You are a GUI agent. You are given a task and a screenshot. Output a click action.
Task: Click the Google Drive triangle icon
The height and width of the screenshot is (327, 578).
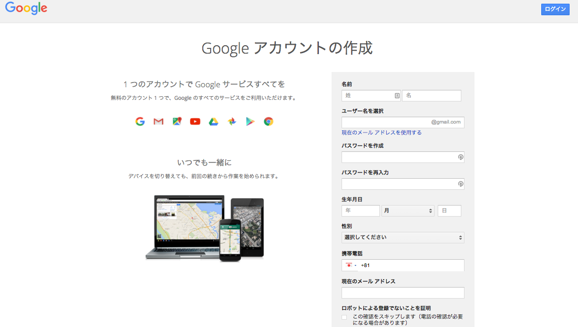213,121
